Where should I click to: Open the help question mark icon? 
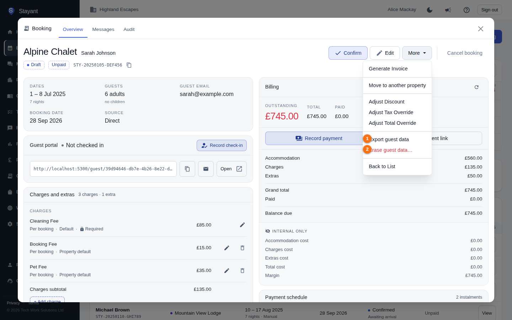(466, 10)
